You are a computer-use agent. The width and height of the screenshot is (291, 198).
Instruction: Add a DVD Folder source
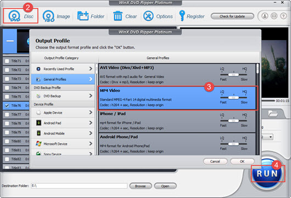tap(83, 16)
